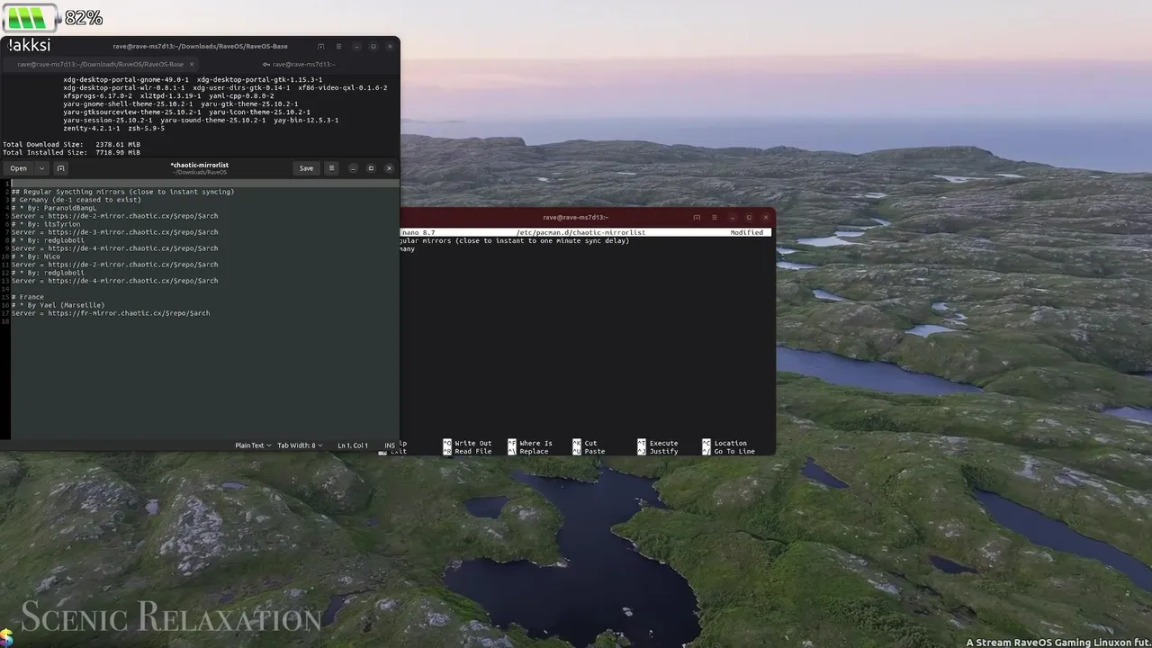Close the nano terminal window
The image size is (1152, 648).
point(766,217)
